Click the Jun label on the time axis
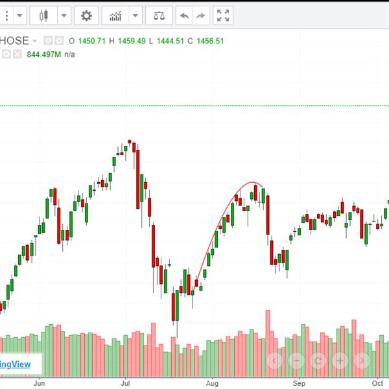The height and width of the screenshot is (389, 389). click(x=39, y=383)
